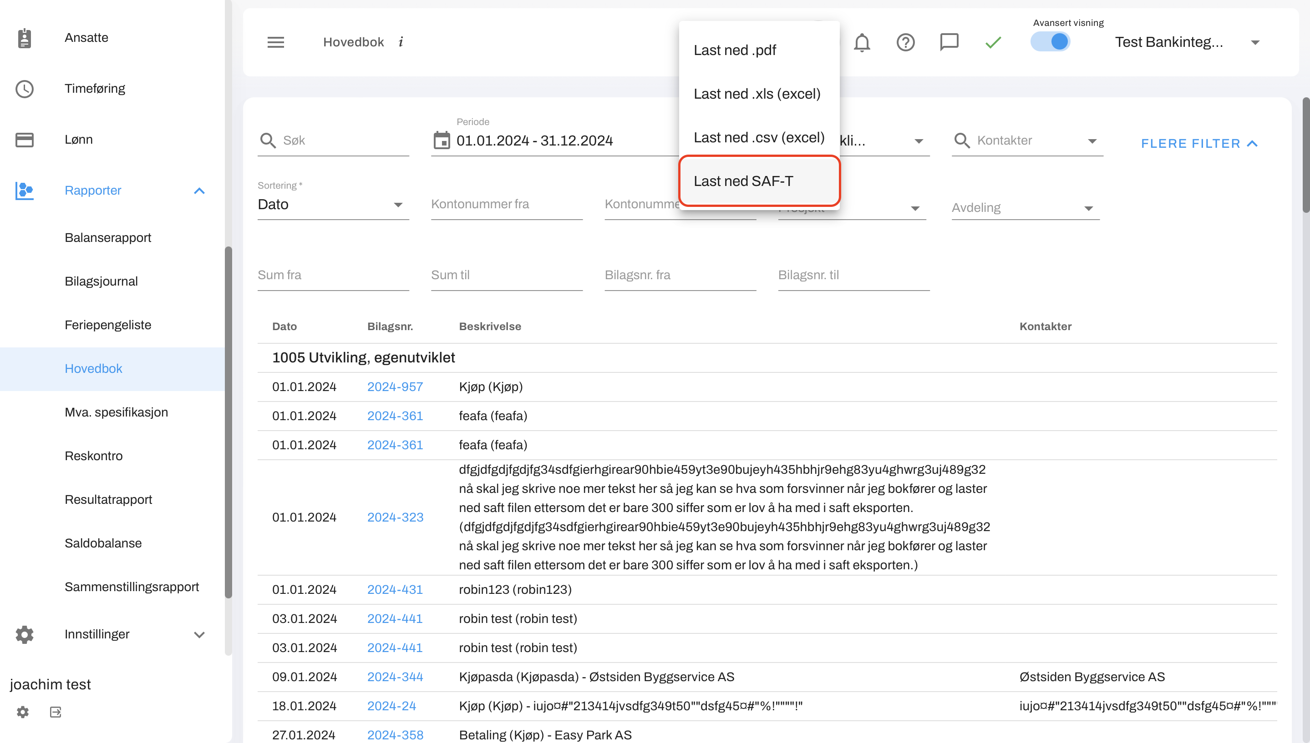Open the chat message icon
The height and width of the screenshot is (743, 1310).
coord(949,42)
